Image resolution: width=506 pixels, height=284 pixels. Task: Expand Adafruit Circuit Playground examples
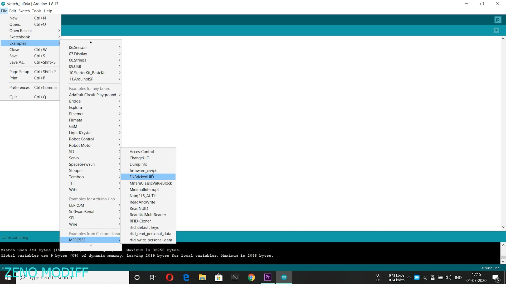(x=91, y=95)
